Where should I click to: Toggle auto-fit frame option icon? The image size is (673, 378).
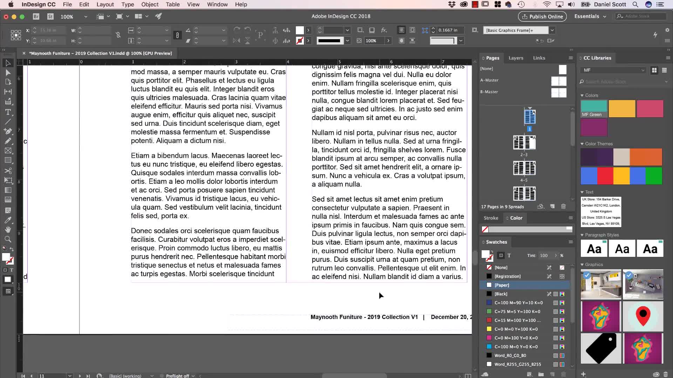pyautogui.click(x=475, y=30)
